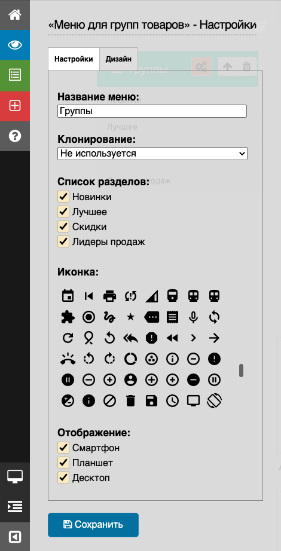
Task: Click the eye preview icon in the sidebar
Action: pyautogui.click(x=15, y=45)
